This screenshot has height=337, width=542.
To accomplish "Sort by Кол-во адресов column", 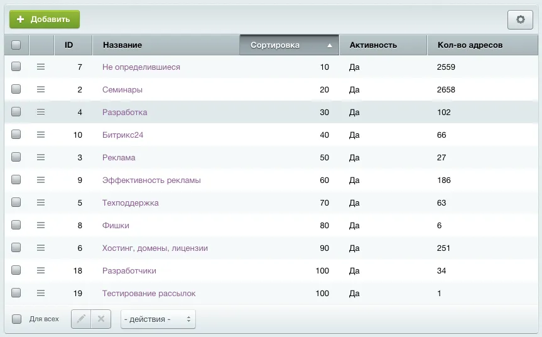I will [470, 45].
